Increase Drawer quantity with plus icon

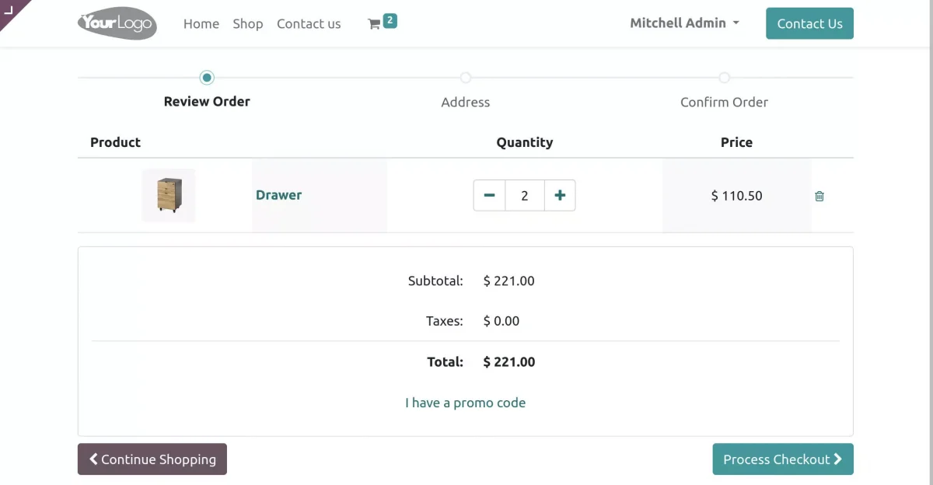560,196
